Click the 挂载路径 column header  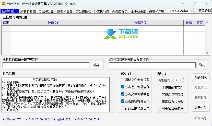tap(140, 23)
